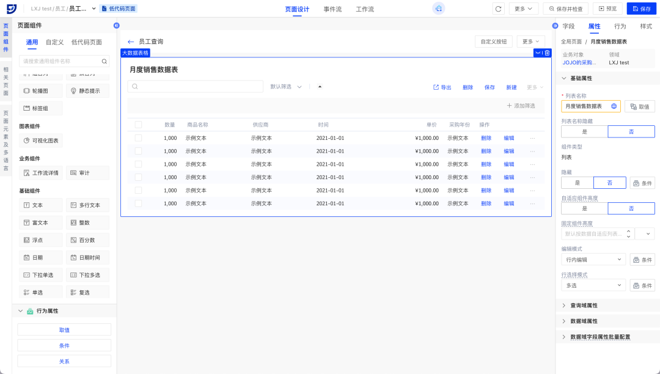This screenshot has width=660, height=374.
Task: Open the AI assistant robot icon
Action: click(x=438, y=9)
